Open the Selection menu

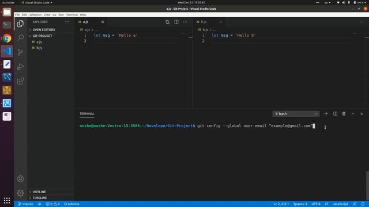(35, 14)
